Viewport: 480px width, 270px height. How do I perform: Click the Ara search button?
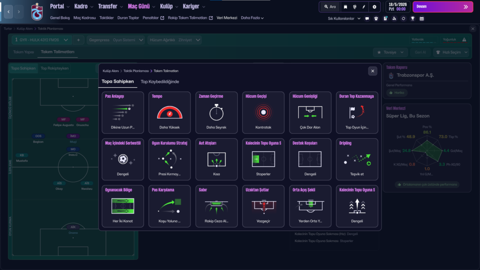[x=330, y=7]
